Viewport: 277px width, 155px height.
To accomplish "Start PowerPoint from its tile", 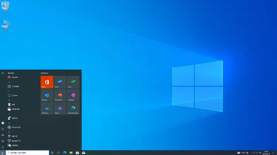I will click(x=60, y=95).
